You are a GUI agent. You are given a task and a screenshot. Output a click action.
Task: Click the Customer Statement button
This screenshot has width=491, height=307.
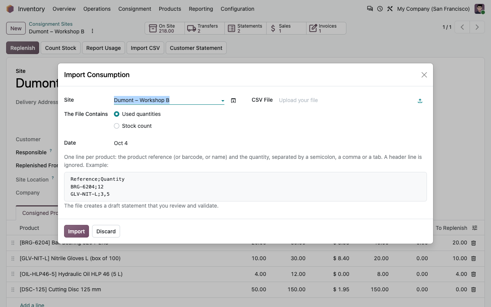[196, 48]
